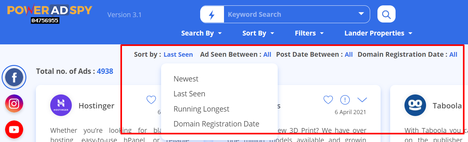Choose Domain Registration Date sort option
Image resolution: width=468 pixels, height=142 pixels.
click(216, 124)
